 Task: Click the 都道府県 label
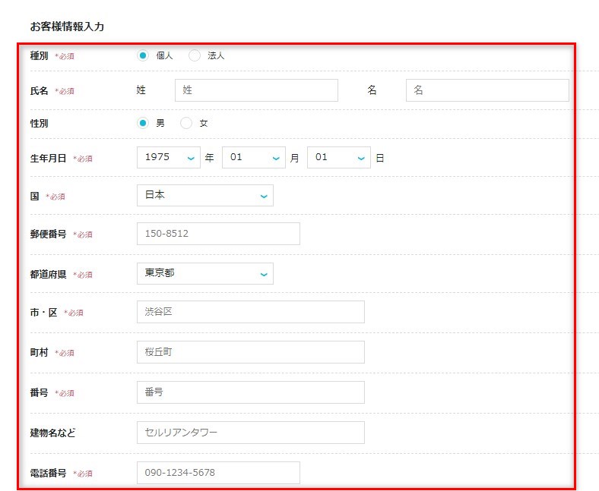point(48,274)
